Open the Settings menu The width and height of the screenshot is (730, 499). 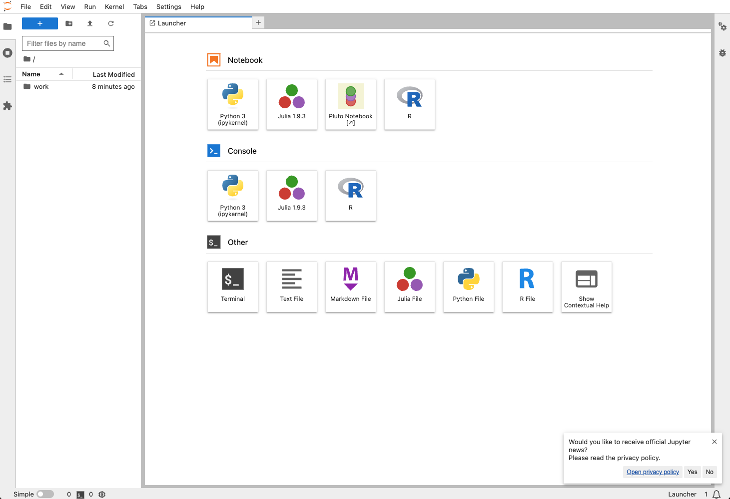pyautogui.click(x=169, y=6)
